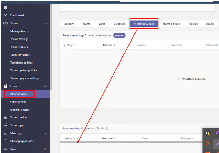Click the Teams devices icon in the sidebar

point(5,117)
